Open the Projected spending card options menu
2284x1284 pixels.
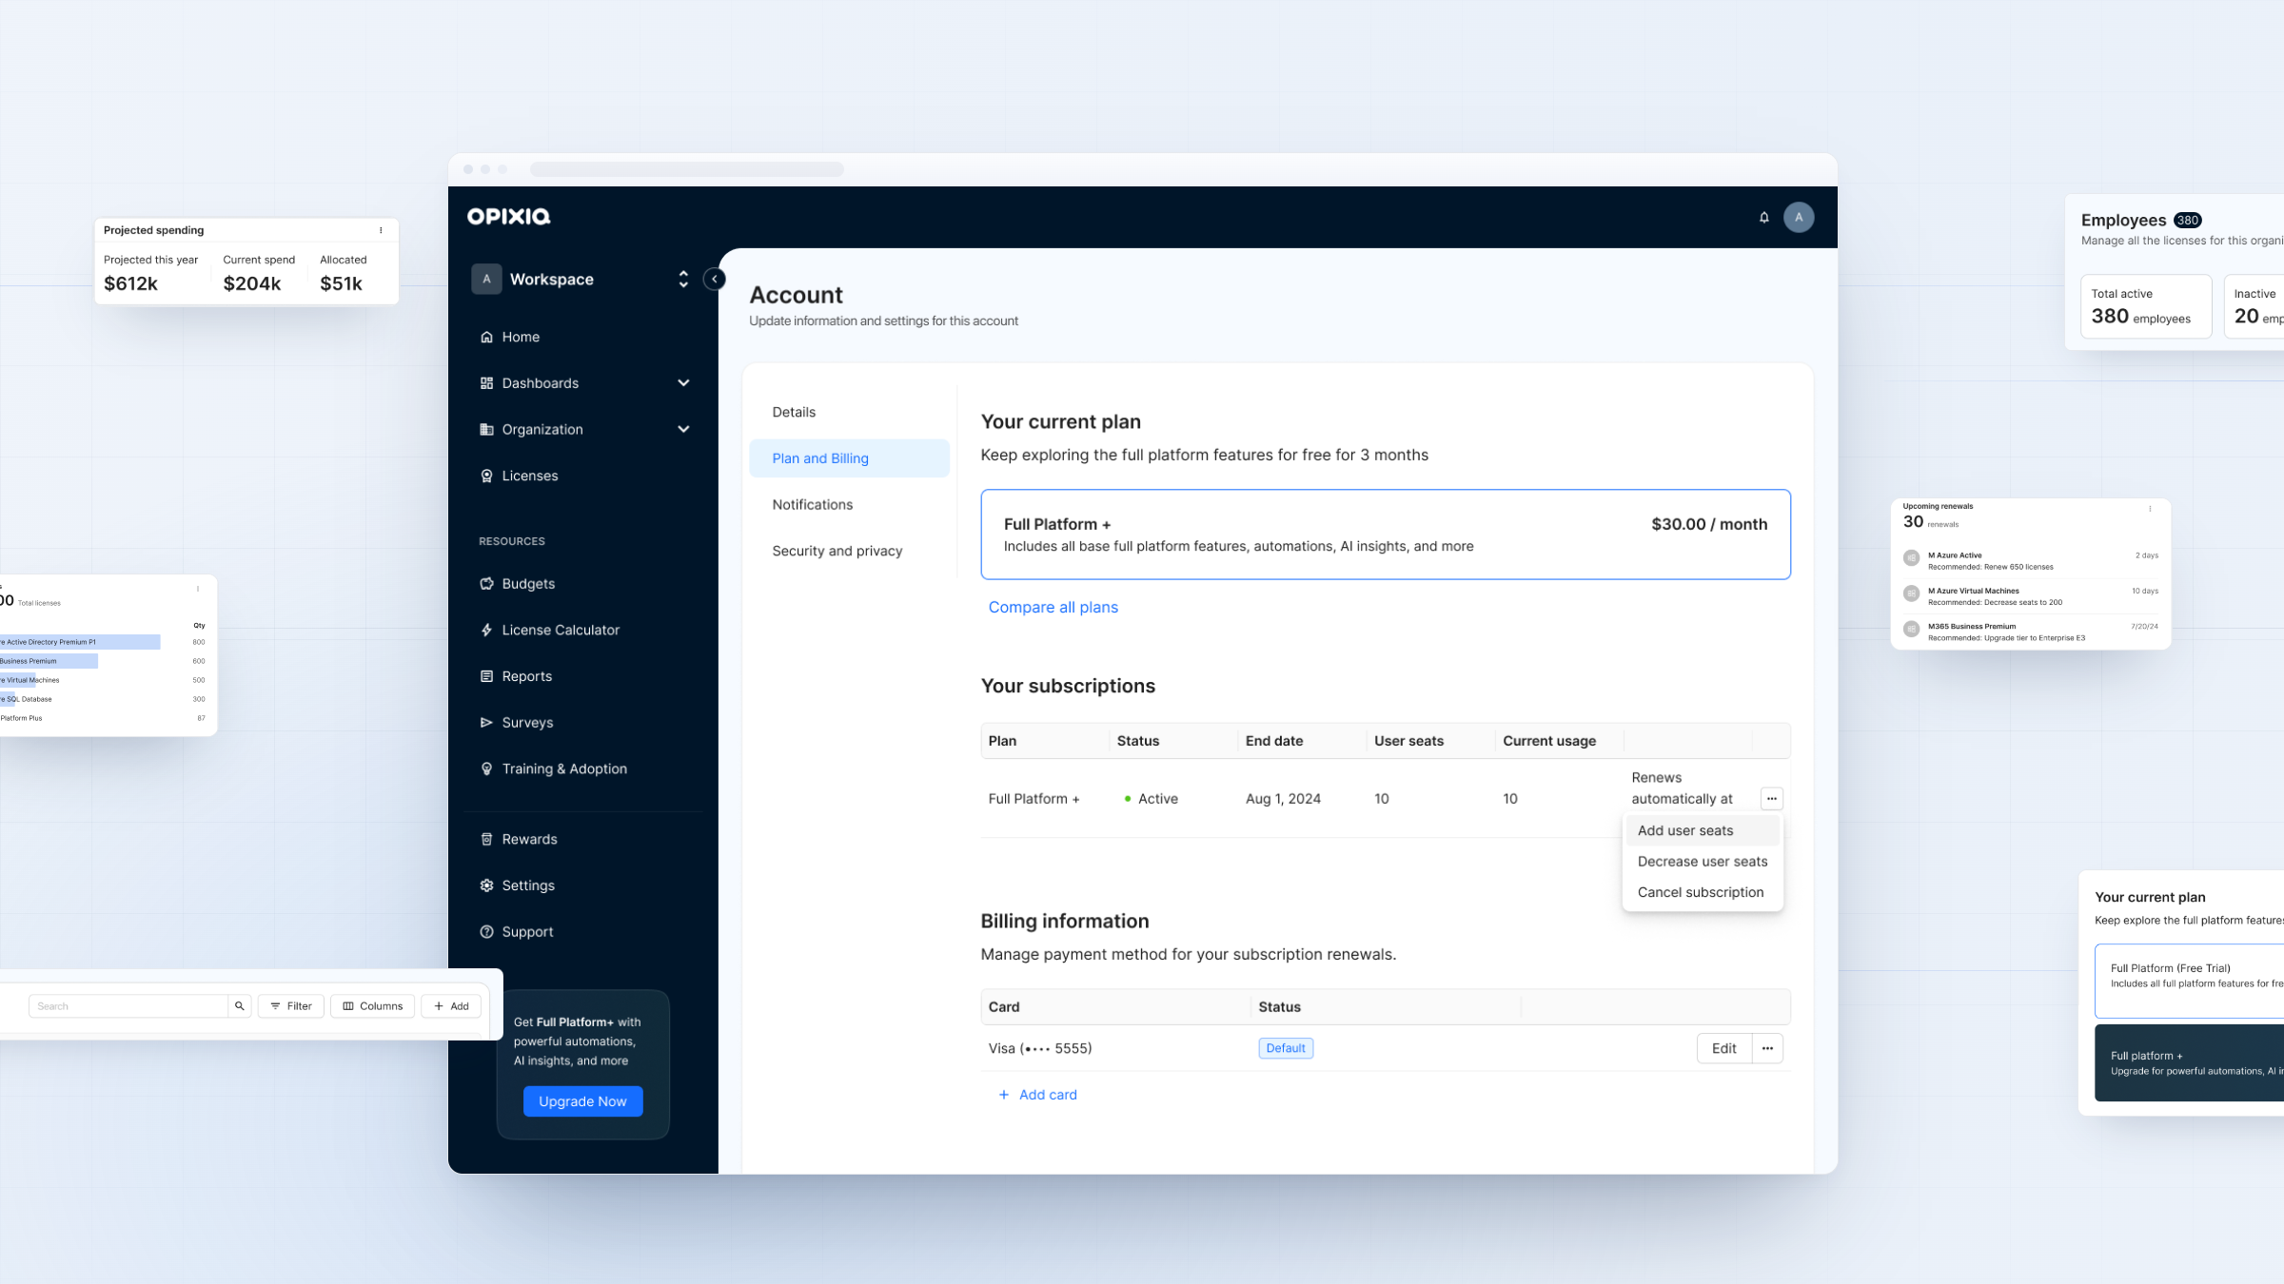pyautogui.click(x=381, y=230)
